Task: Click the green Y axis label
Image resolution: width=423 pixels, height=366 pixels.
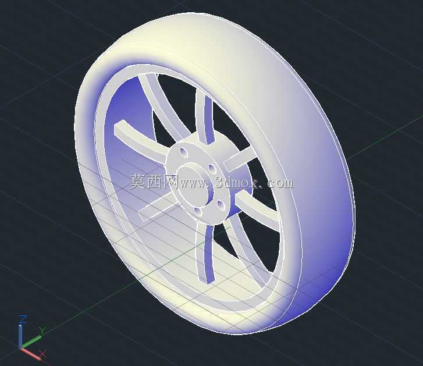Action: [42, 330]
